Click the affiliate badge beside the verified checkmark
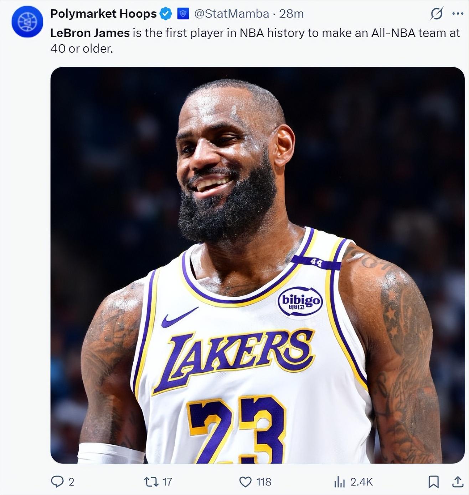Image resolution: width=469 pixels, height=495 pixels. pyautogui.click(x=183, y=14)
